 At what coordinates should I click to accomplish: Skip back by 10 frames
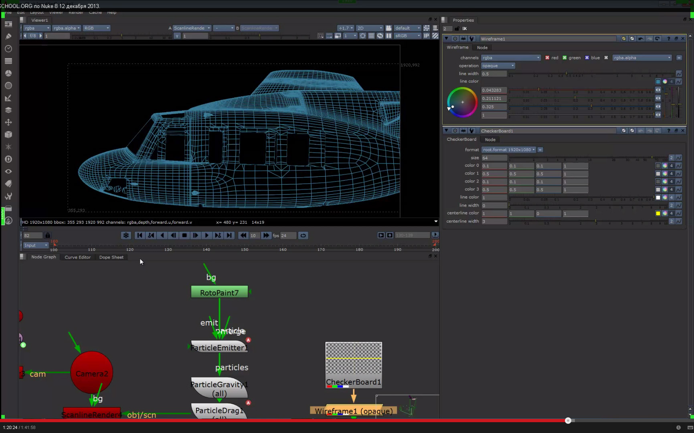[x=243, y=235]
